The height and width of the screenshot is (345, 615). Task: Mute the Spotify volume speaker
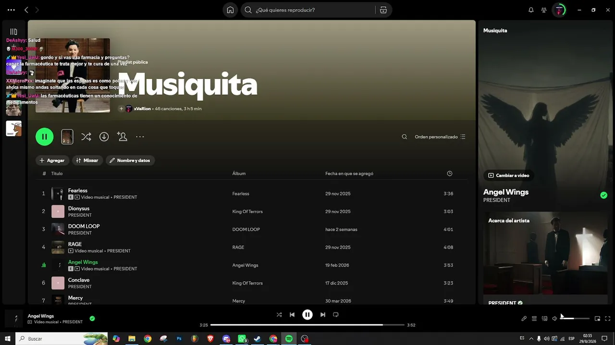tap(554, 319)
